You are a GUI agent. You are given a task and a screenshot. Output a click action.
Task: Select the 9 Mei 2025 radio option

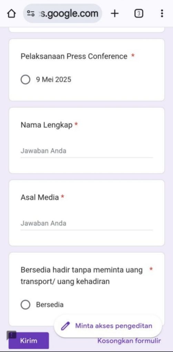pos(26,79)
